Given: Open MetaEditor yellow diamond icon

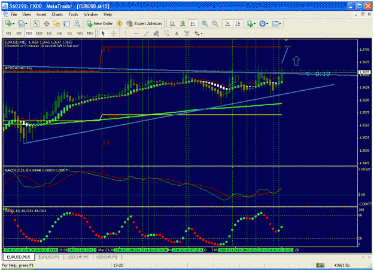Looking at the screenshot, I should (x=120, y=23).
